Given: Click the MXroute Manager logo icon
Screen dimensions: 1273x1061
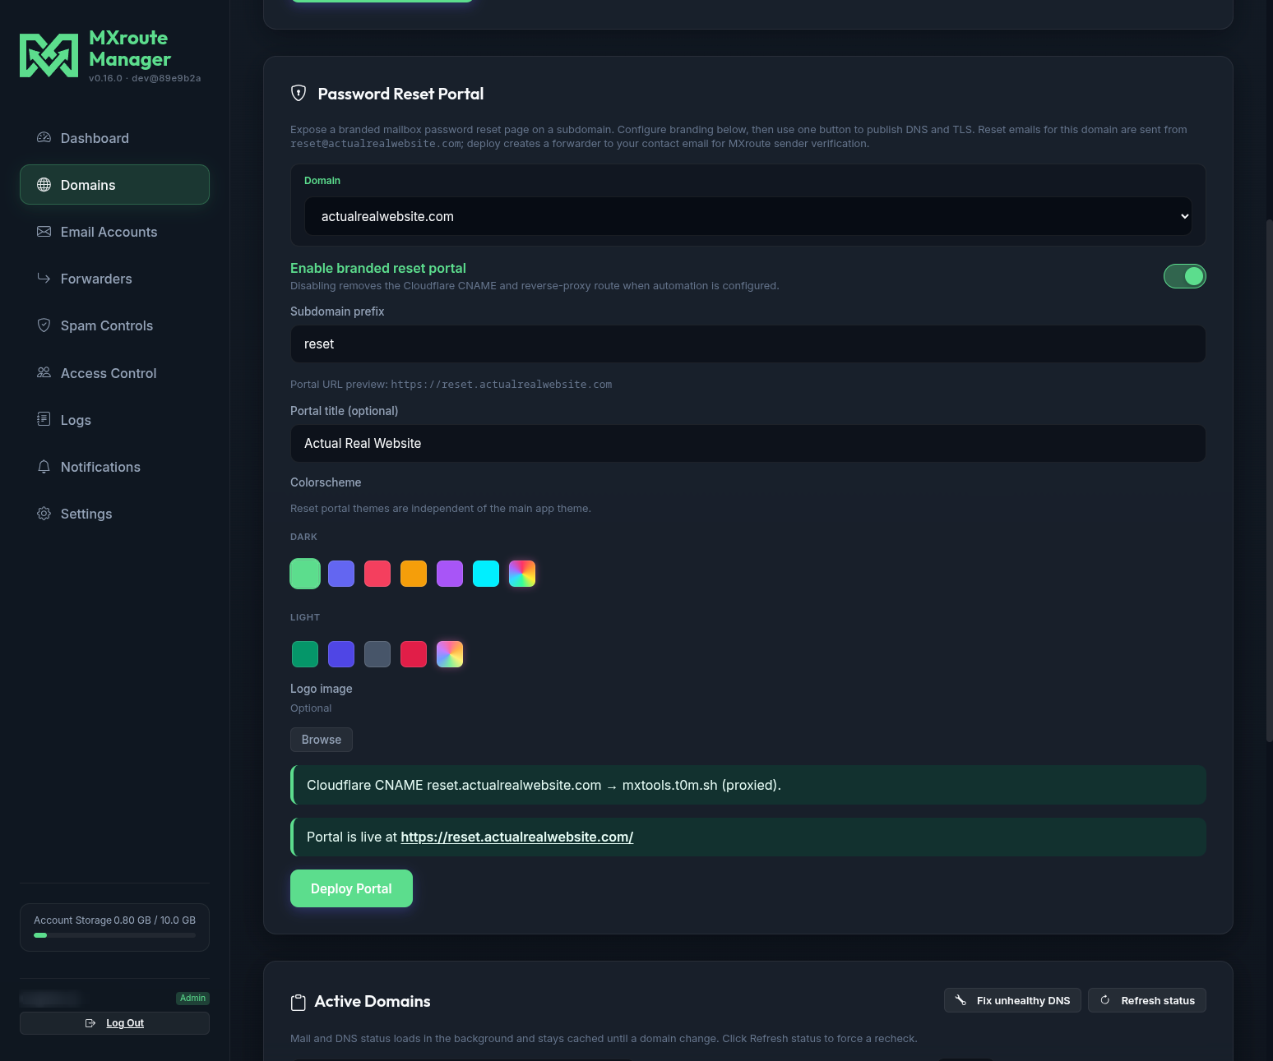Looking at the screenshot, I should [x=49, y=55].
